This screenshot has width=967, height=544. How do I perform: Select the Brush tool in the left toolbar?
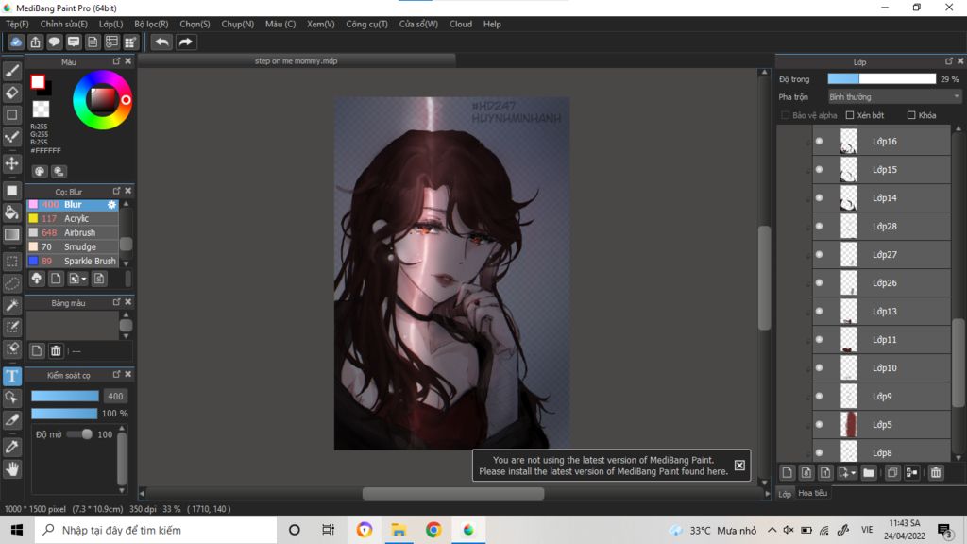[11, 71]
